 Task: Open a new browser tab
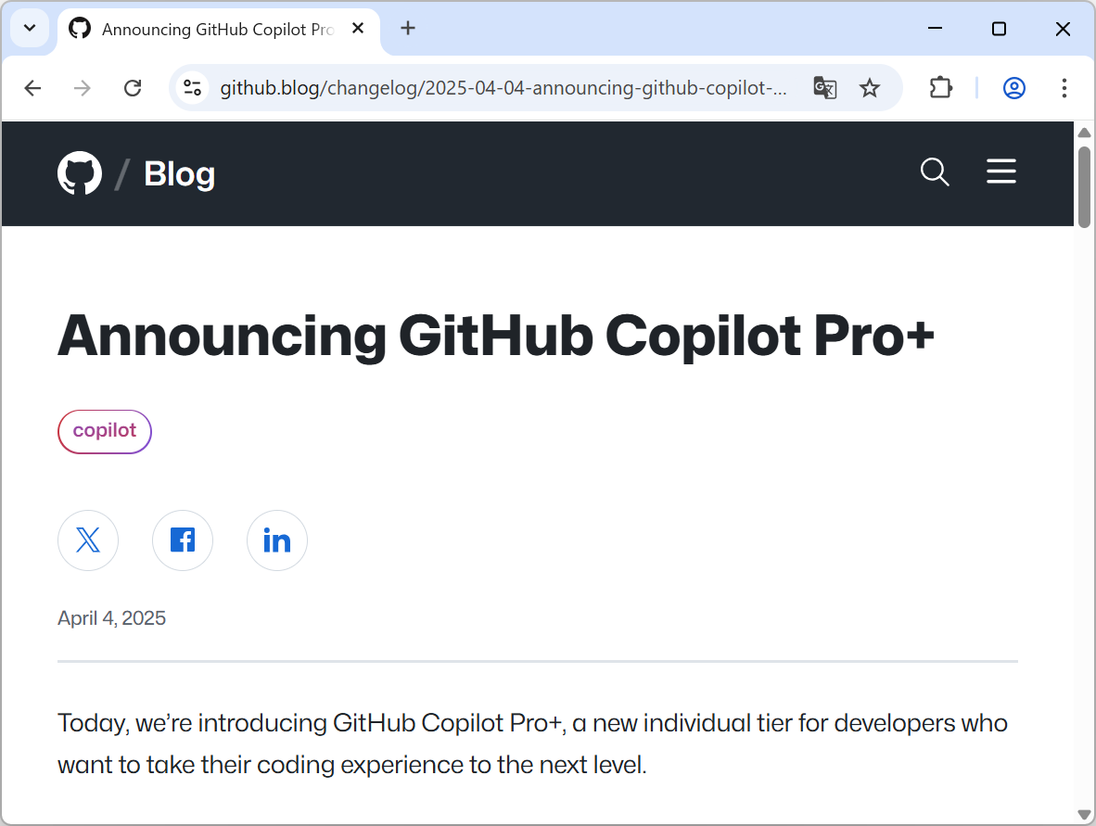tap(408, 28)
